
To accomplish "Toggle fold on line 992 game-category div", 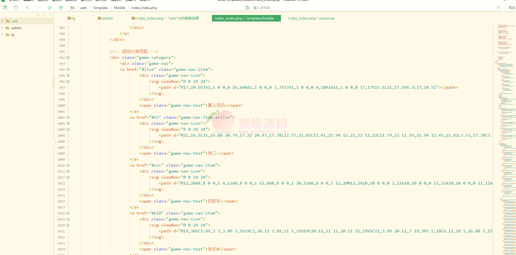I will (x=68, y=58).
